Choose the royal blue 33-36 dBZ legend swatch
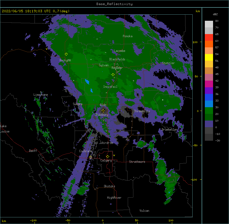 coord(209,97)
